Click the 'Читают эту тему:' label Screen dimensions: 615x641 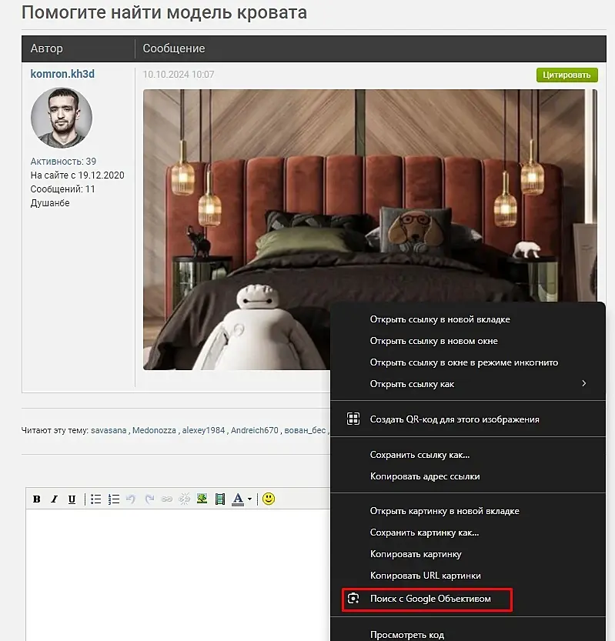click(x=55, y=430)
